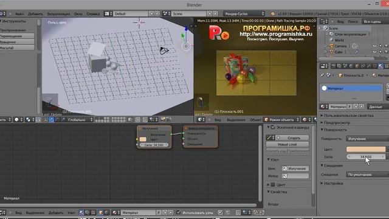This screenshot has height=219, width=389.
Task: Click the Данные button in material panel
Action: point(377,107)
